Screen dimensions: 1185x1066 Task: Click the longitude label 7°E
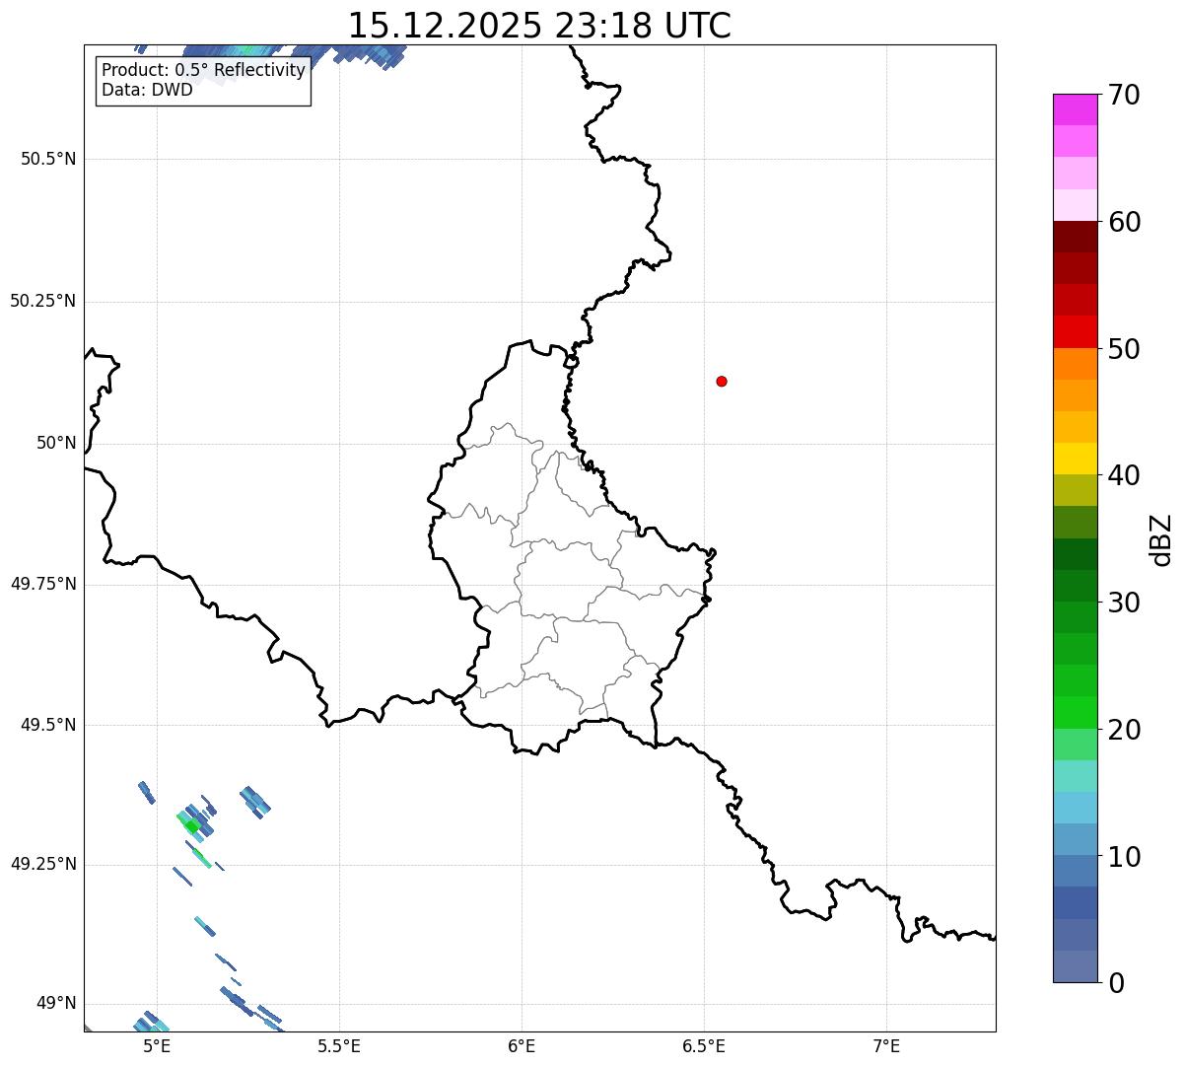click(886, 1045)
